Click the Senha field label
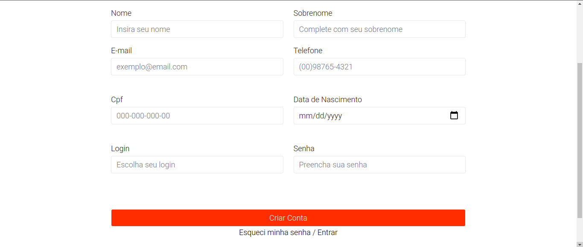The image size is (583, 247). coord(303,148)
